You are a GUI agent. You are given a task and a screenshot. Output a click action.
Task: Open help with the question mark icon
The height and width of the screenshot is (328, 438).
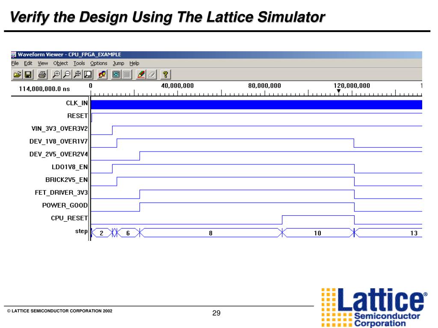[x=166, y=74]
